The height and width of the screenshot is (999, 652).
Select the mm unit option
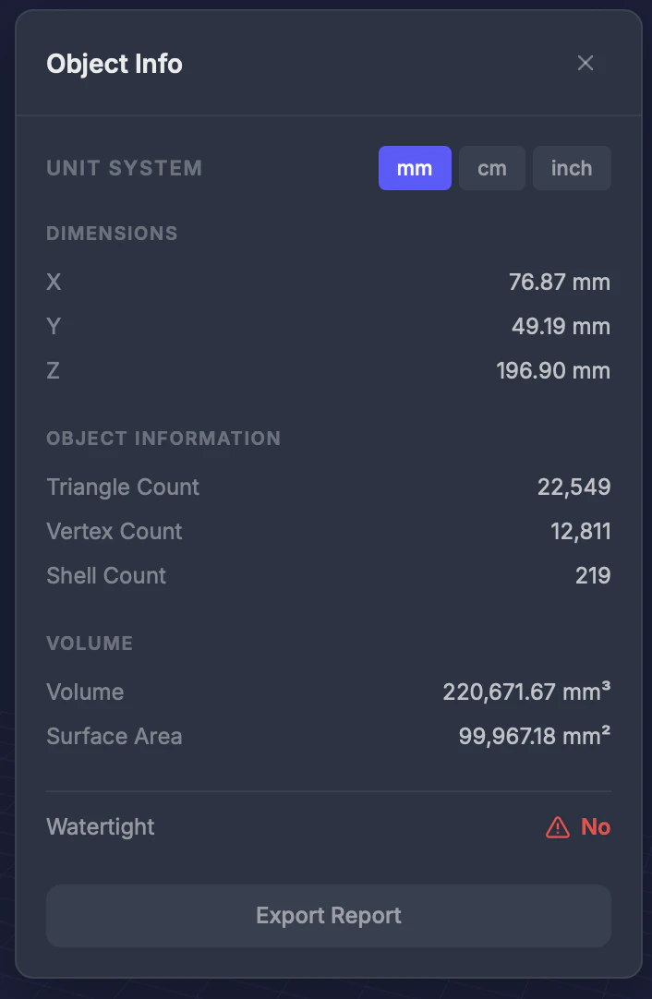click(x=415, y=168)
